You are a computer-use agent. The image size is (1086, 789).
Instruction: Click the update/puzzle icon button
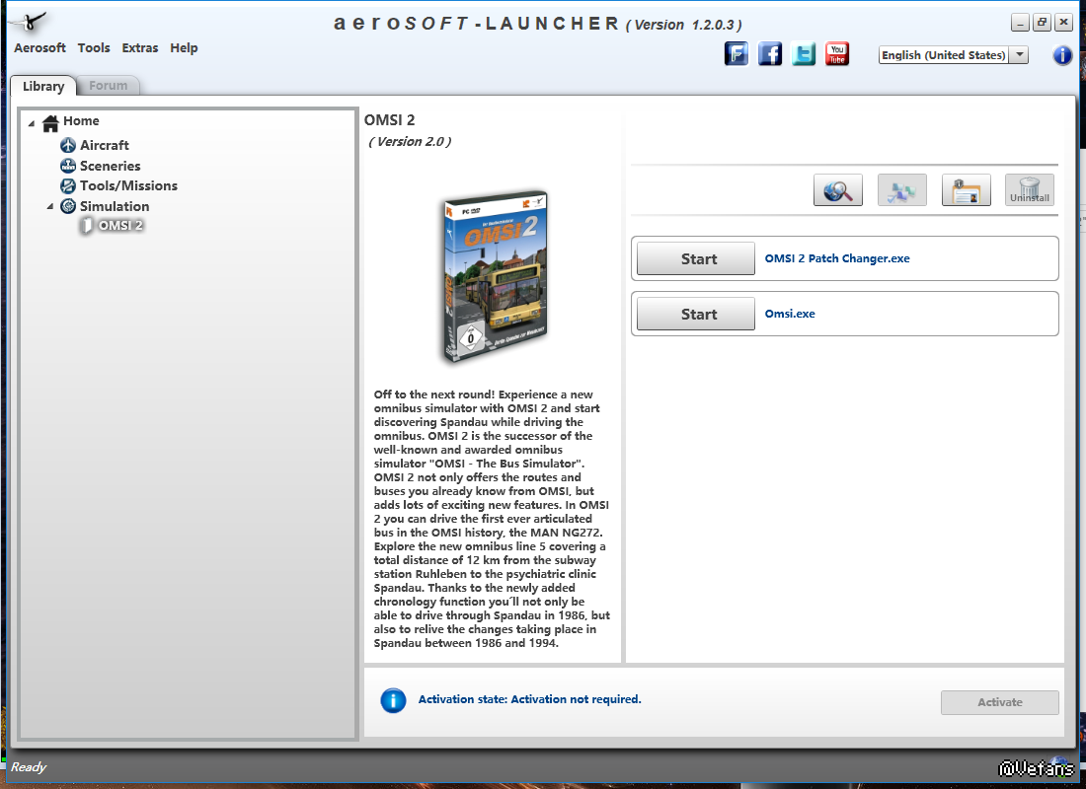point(901,190)
